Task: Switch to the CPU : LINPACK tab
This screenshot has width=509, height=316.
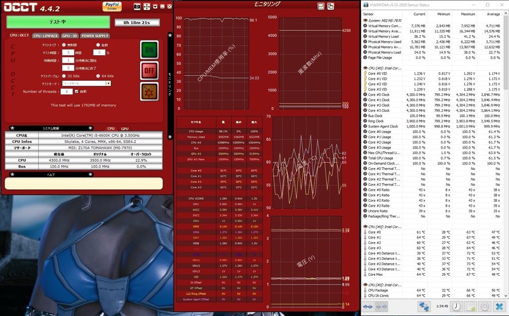Action: tap(45, 36)
